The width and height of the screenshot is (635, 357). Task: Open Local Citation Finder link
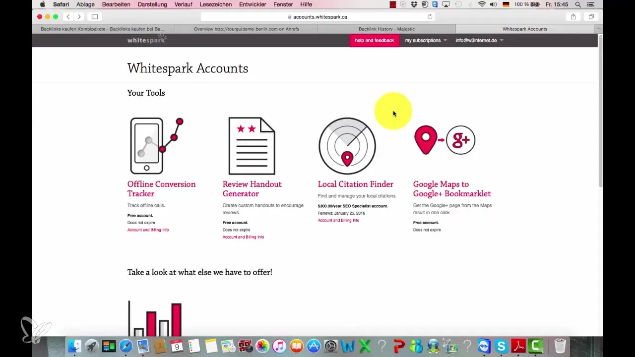tap(356, 184)
